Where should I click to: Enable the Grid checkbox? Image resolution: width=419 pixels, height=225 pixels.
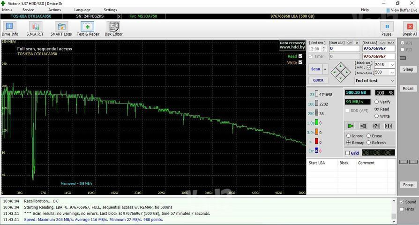347,153
